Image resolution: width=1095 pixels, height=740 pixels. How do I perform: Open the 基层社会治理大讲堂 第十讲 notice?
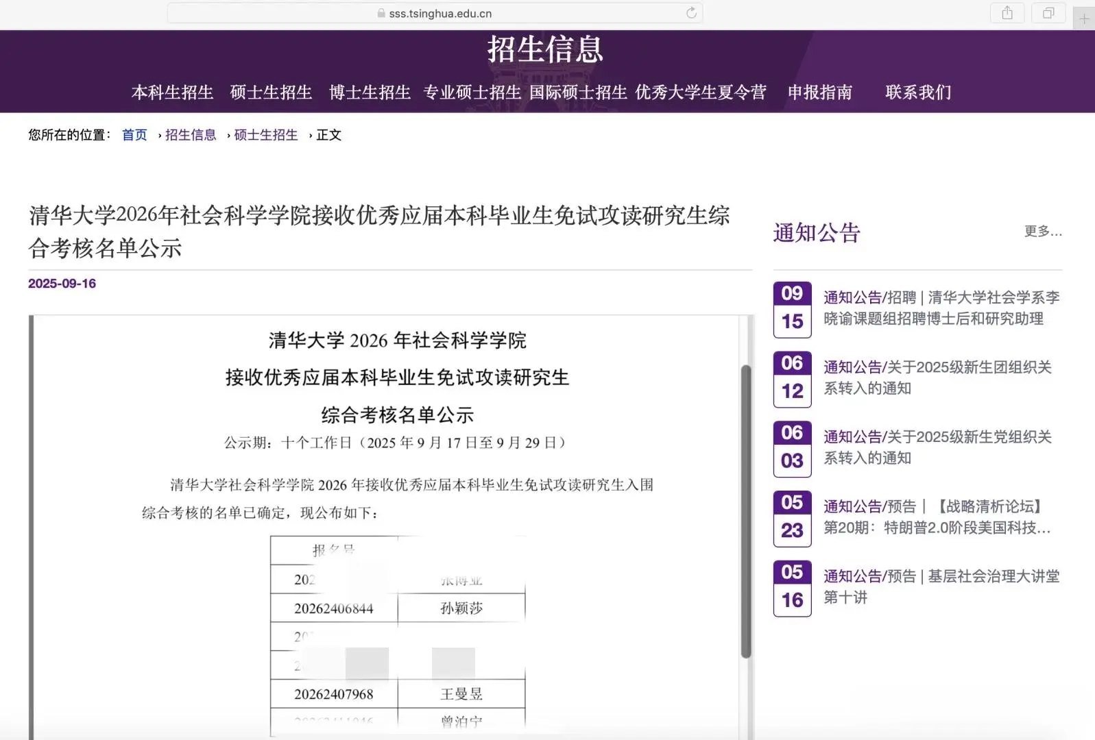941,587
